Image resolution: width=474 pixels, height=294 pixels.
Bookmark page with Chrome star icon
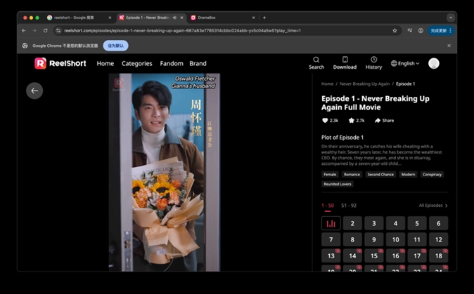coord(395,31)
